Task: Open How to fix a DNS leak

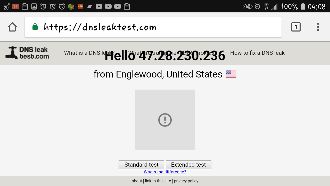Action: pyautogui.click(x=257, y=53)
